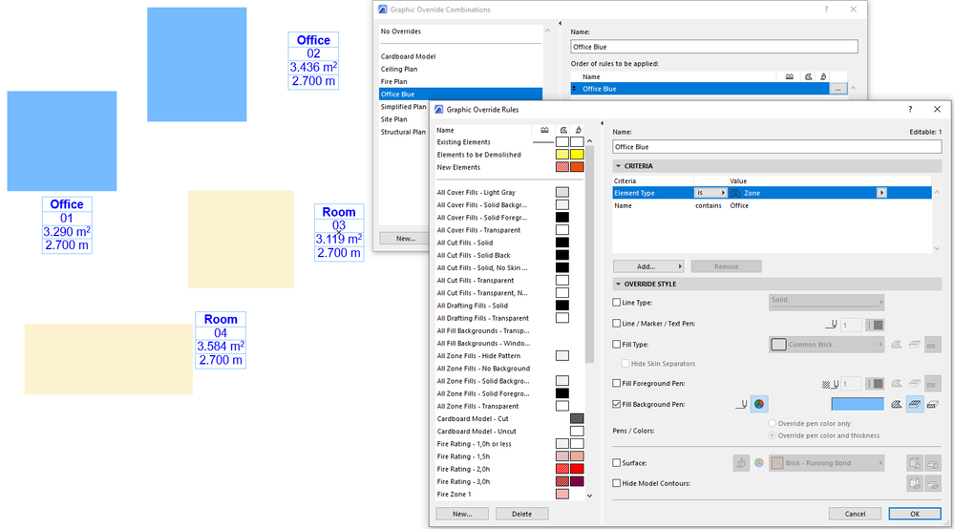Viewport: 954px width, 529px height.
Task: Click New... below the rules list
Action: click(x=462, y=514)
